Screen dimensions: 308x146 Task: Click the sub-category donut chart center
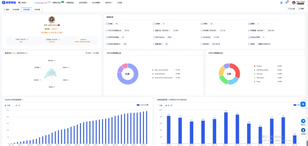(x=229, y=74)
